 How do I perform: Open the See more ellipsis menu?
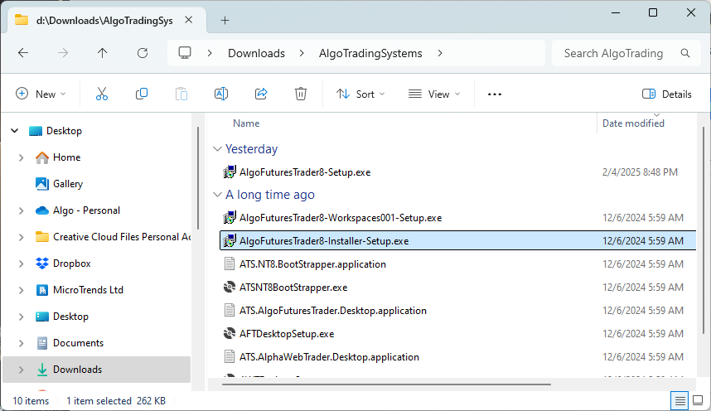tap(494, 94)
